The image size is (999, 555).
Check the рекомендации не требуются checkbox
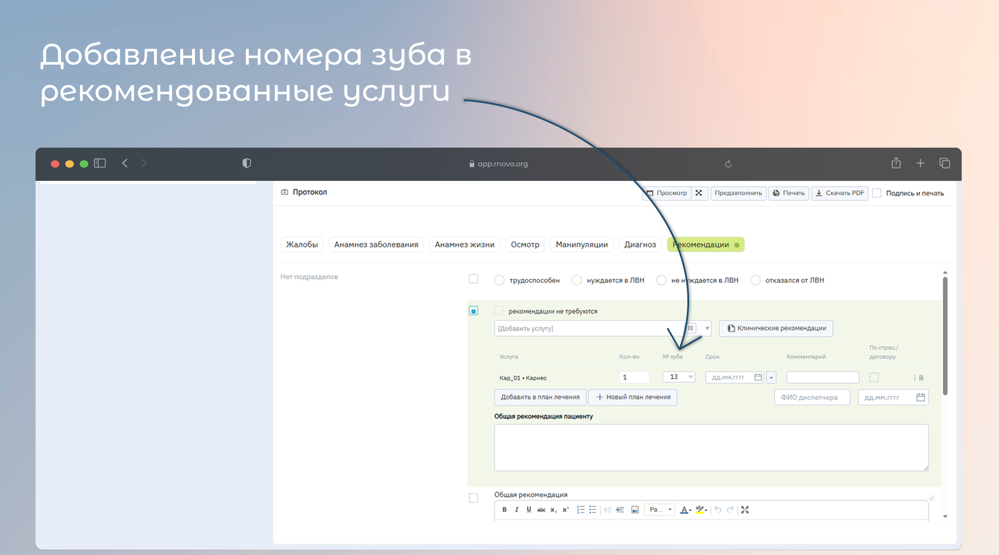coord(499,311)
